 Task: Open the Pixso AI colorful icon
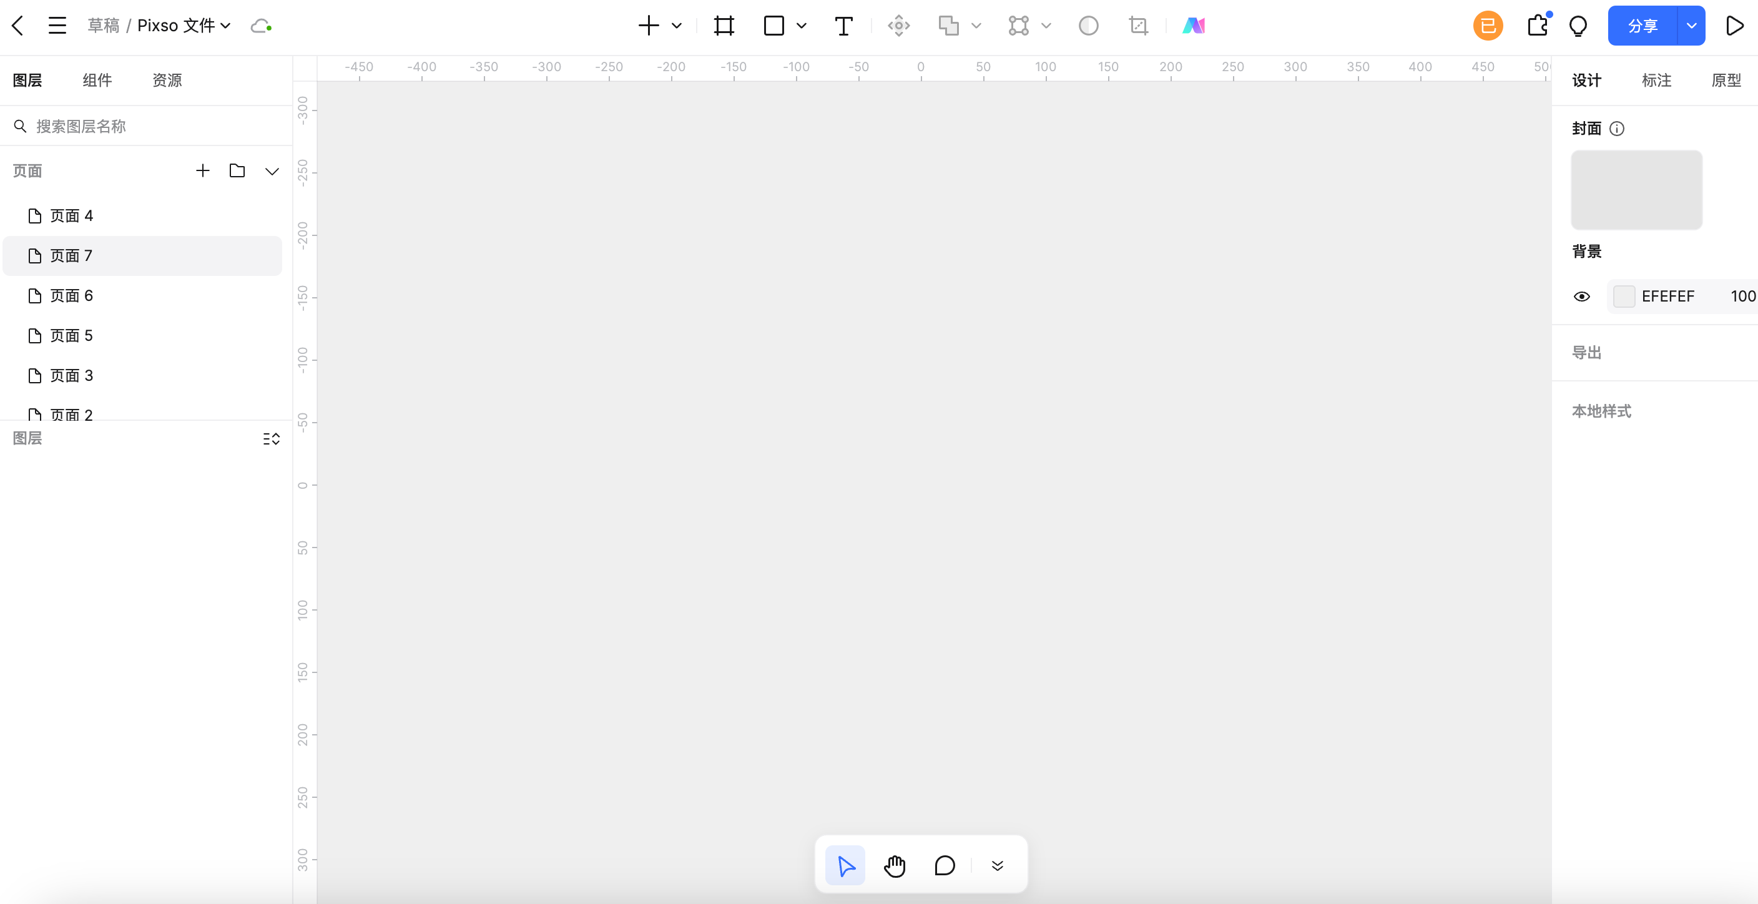tap(1194, 26)
